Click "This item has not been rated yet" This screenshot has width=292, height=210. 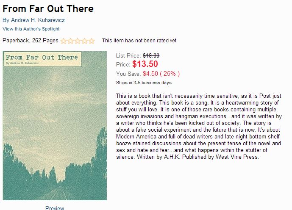(x=139, y=41)
